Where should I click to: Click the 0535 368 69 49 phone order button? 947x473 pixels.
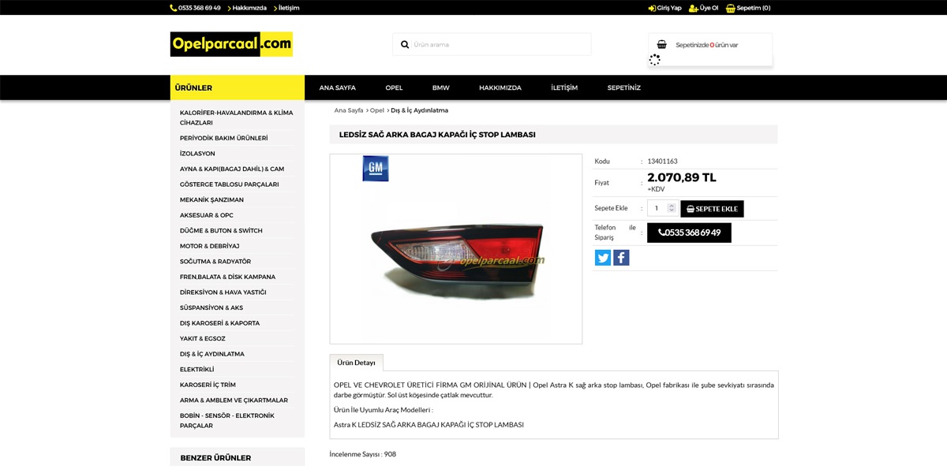(689, 233)
